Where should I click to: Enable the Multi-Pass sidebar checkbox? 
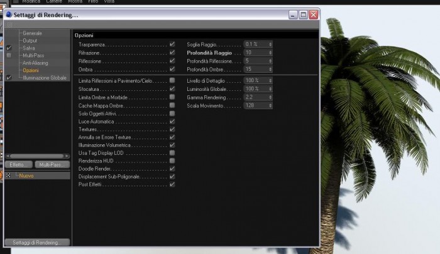(x=9, y=55)
